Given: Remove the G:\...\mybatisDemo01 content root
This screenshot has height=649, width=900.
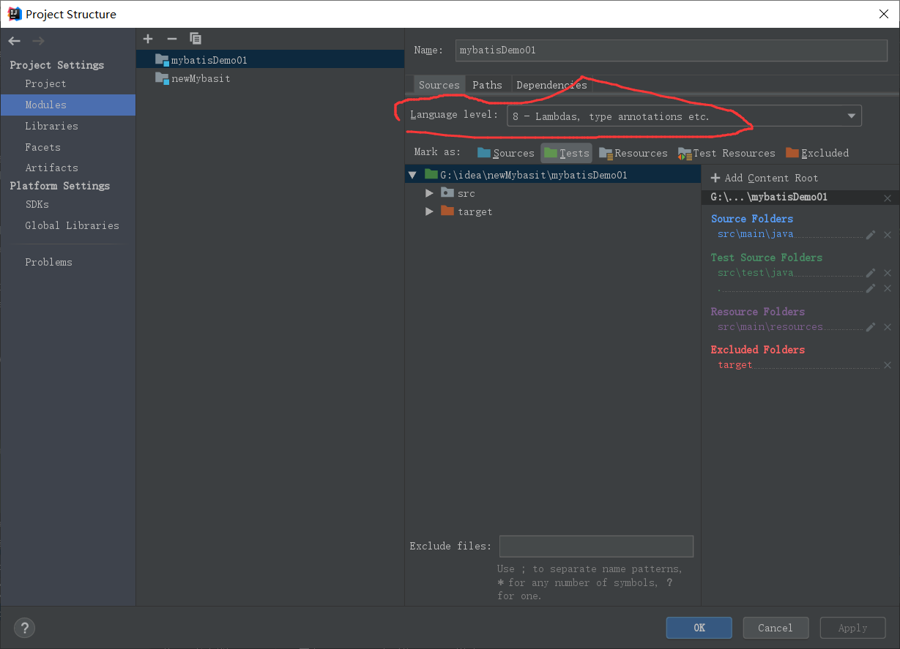Looking at the screenshot, I should pos(888,198).
